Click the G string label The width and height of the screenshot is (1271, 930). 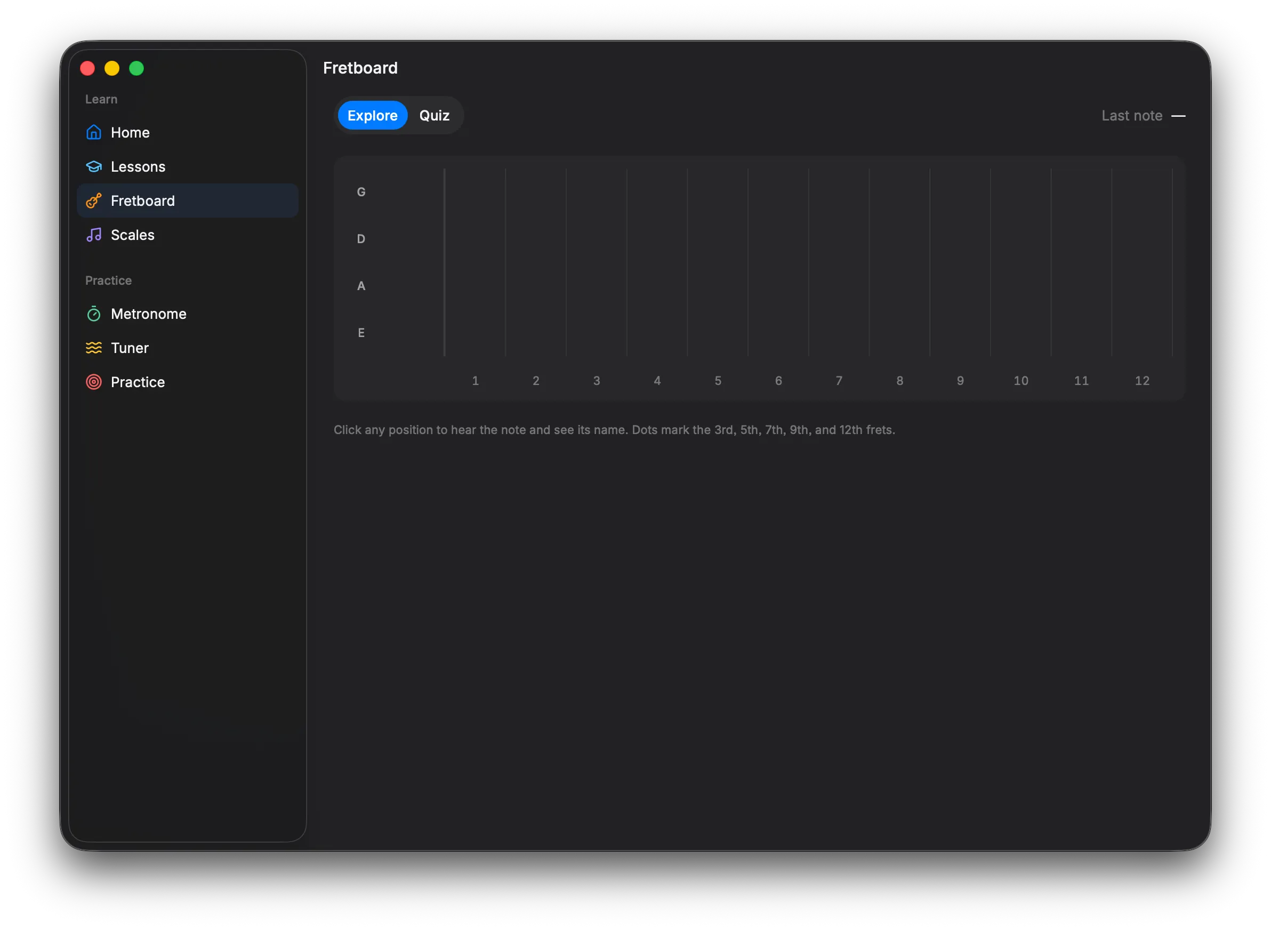point(361,193)
